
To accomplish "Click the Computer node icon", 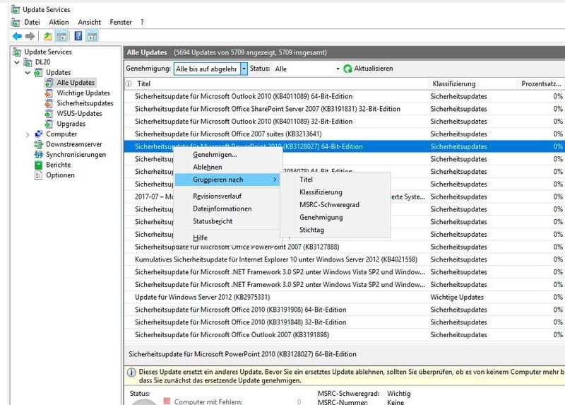I will point(38,134).
